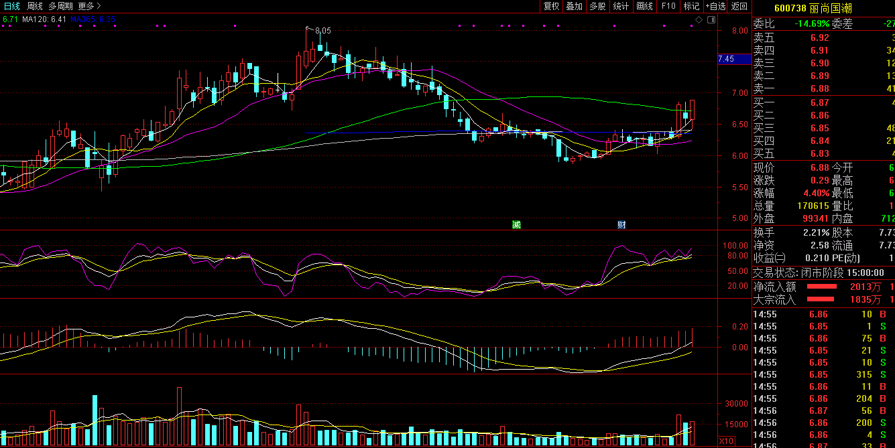
Task: Switch to 日线 daily chart period
Action: coord(12,6)
